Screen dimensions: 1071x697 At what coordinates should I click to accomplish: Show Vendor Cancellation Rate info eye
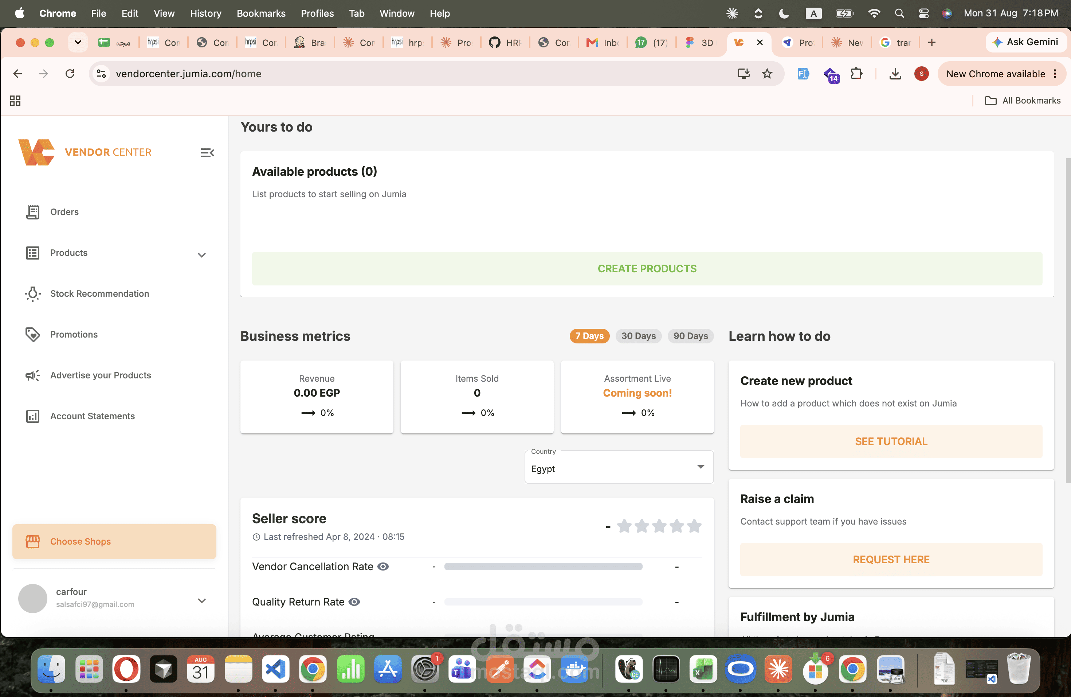[x=383, y=566]
